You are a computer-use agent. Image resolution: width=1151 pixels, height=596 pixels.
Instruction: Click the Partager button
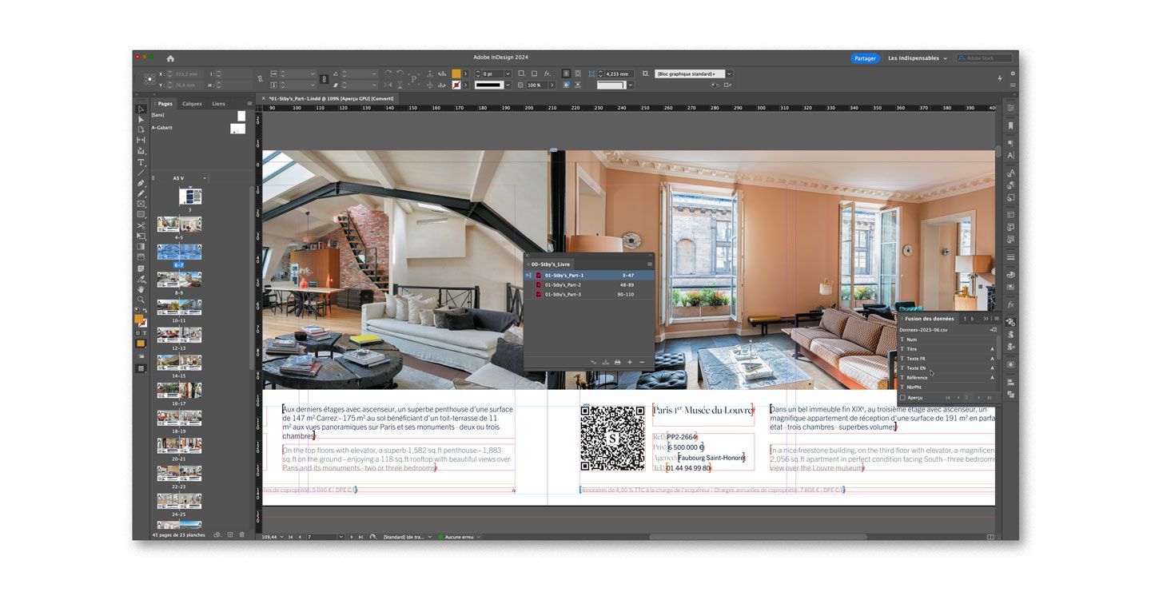click(865, 58)
